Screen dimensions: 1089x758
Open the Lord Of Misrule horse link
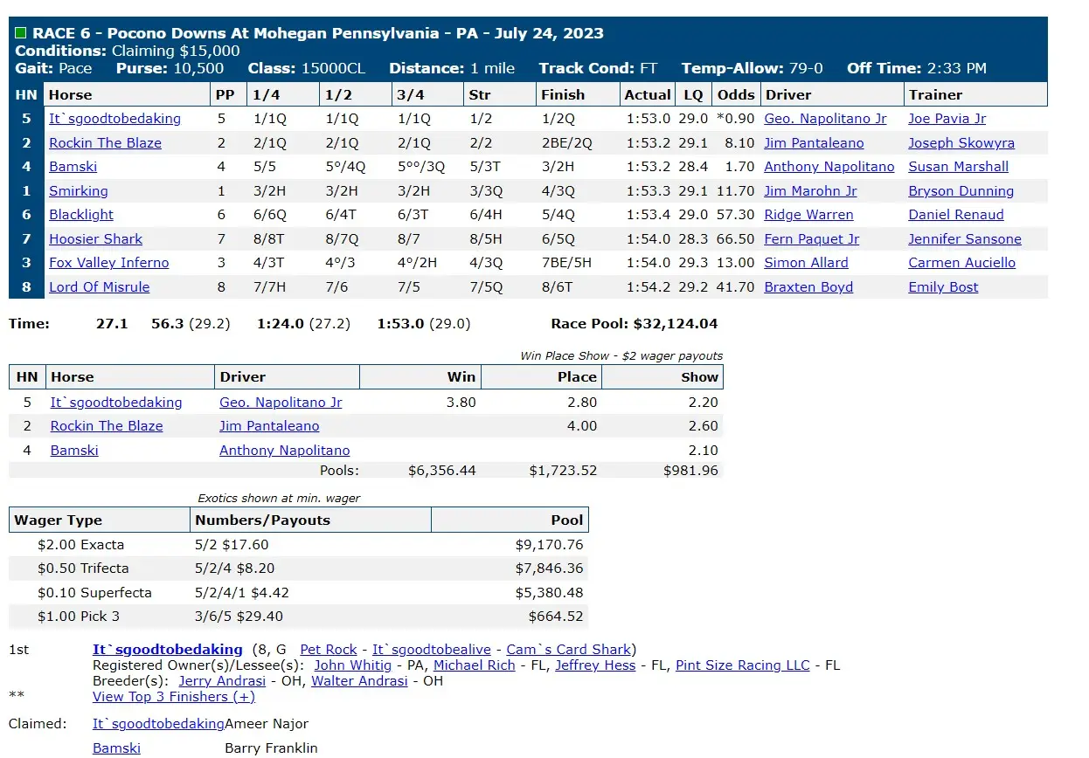(x=100, y=287)
